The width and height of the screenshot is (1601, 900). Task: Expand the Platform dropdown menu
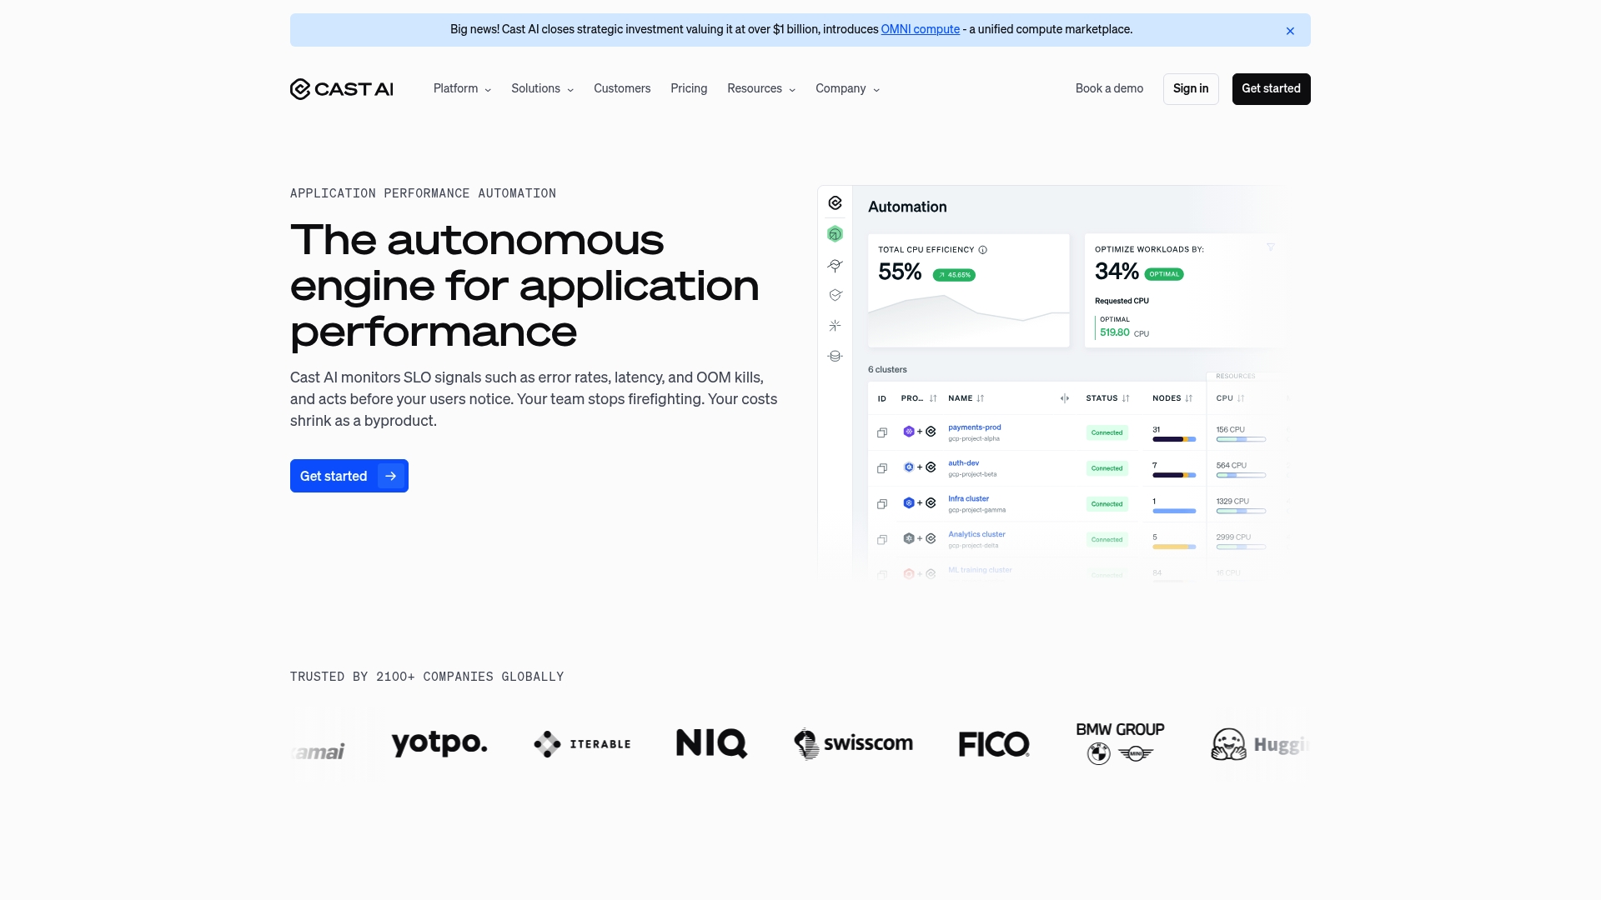pyautogui.click(x=461, y=88)
